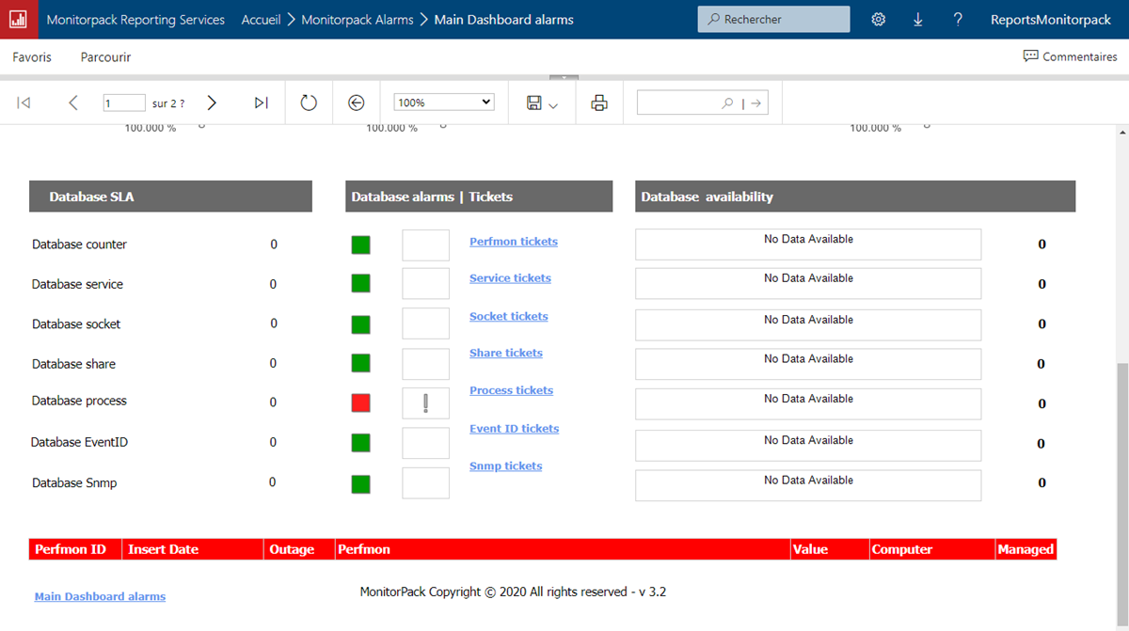Click the page number input field
Screen dimensions: 1129x631
click(x=124, y=103)
